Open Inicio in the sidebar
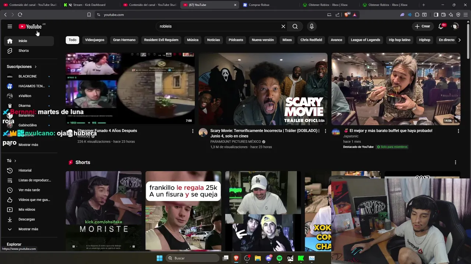Image resolution: width=471 pixels, height=264 pixels. coord(29,41)
